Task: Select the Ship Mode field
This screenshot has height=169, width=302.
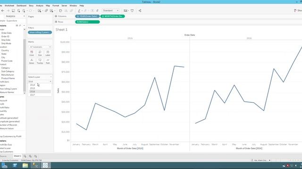Action: pyautogui.click(x=6, y=44)
